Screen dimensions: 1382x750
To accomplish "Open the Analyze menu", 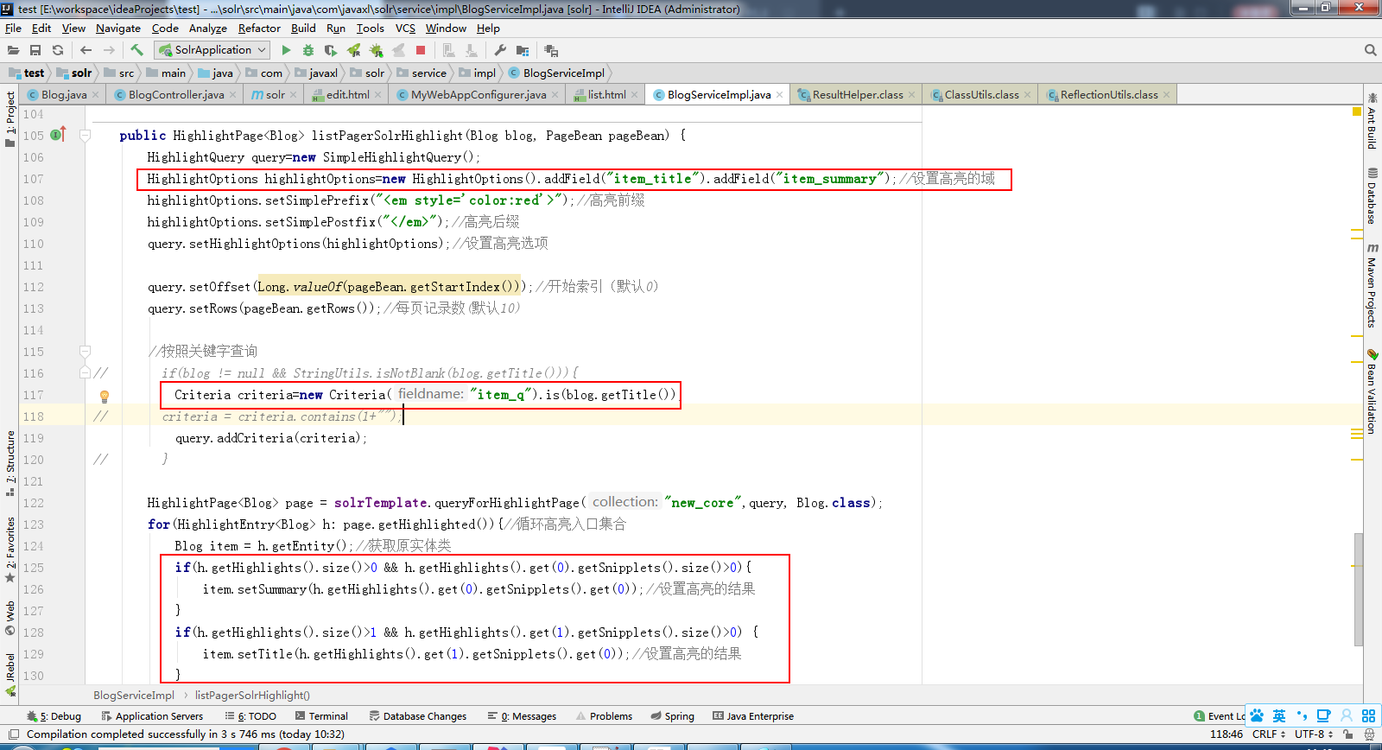I will pos(207,28).
